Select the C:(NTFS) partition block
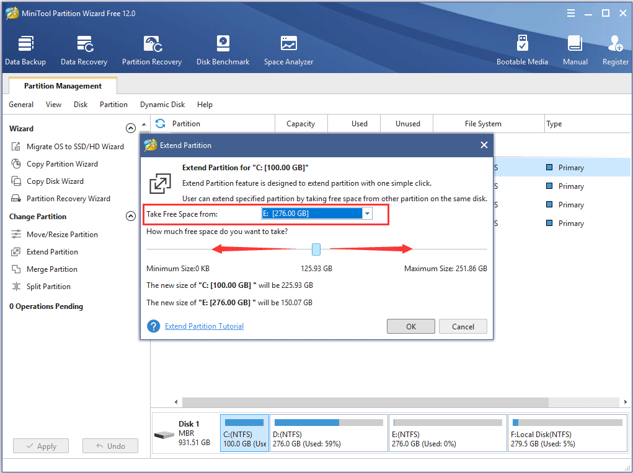The image size is (633, 473). point(245,433)
